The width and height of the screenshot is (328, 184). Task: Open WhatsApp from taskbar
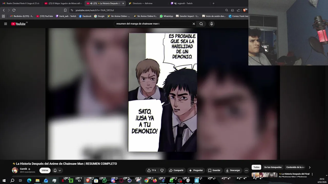point(104,181)
